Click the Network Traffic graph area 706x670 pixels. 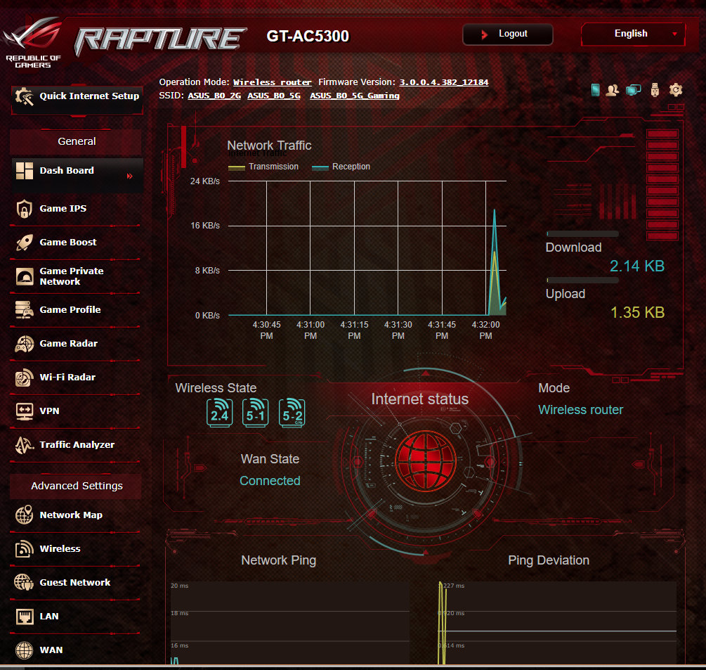[367, 247]
